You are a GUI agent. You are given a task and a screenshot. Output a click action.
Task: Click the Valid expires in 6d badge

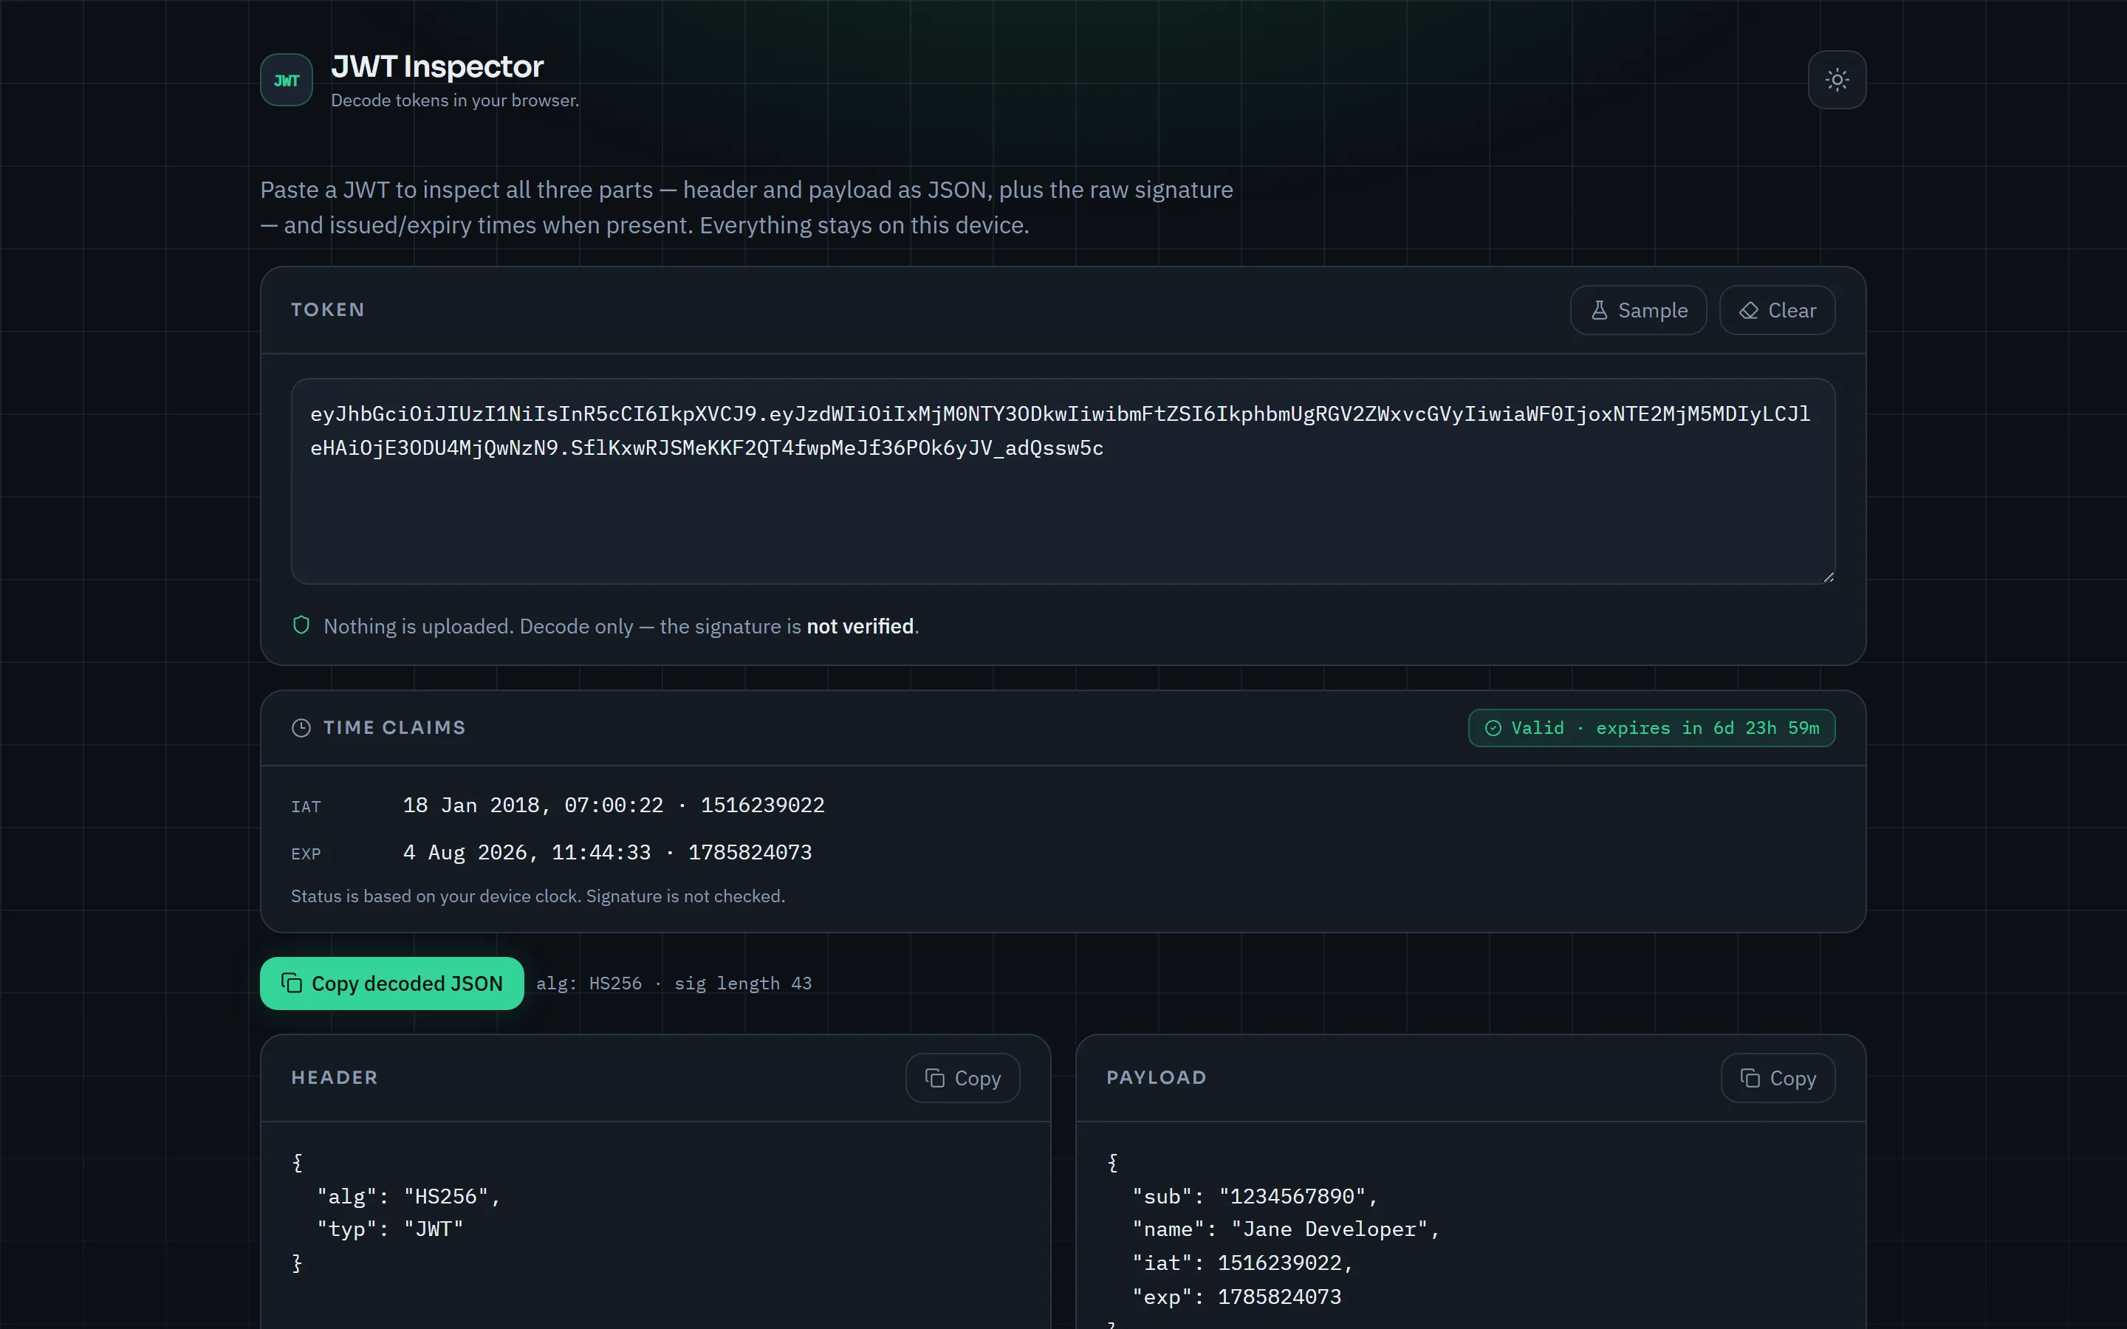click(x=1651, y=728)
